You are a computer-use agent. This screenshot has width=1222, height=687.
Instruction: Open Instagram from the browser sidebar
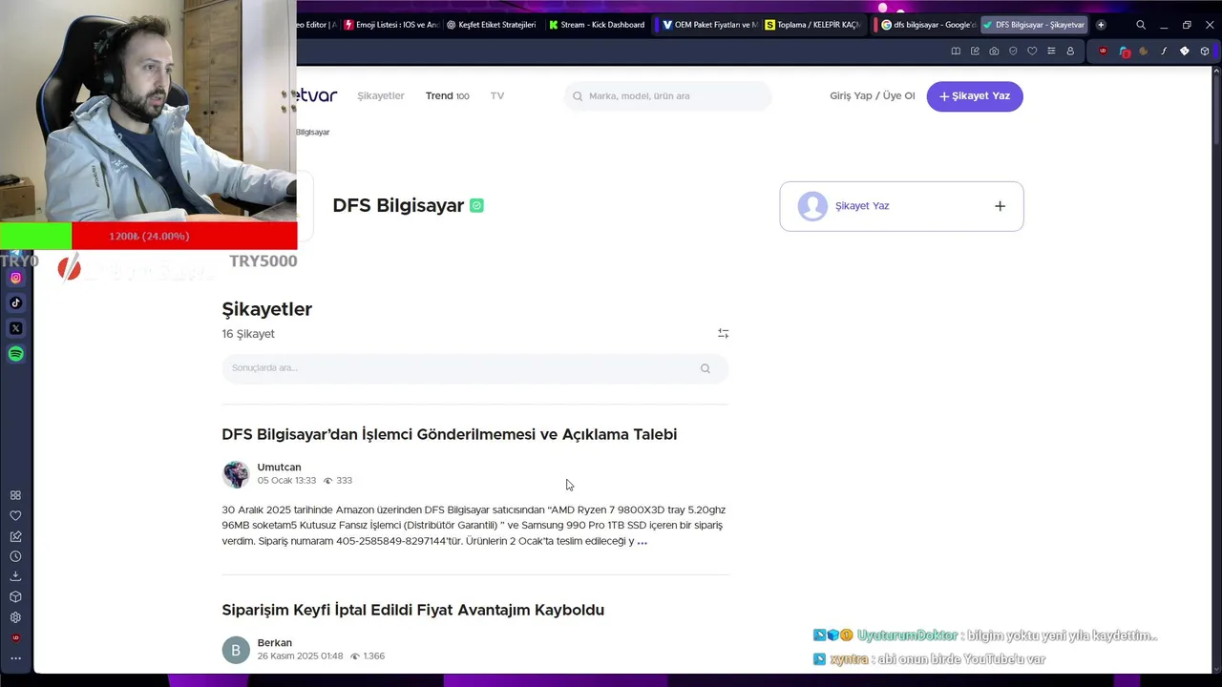click(x=15, y=278)
